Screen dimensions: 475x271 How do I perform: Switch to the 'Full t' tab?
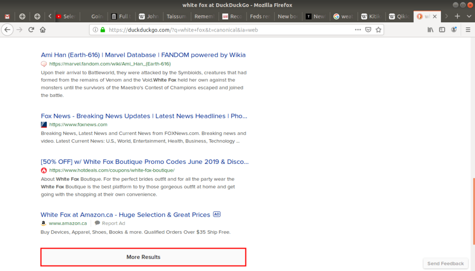pos(121,16)
